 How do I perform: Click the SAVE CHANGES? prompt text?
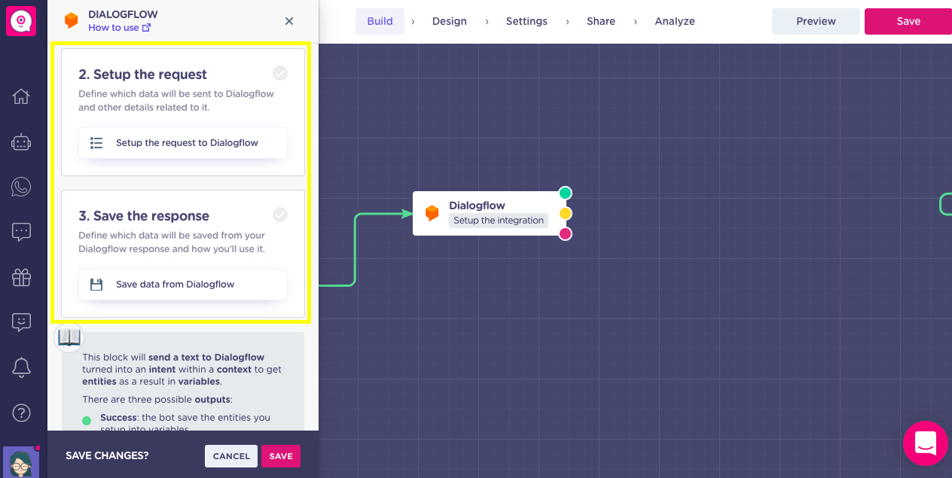(x=107, y=456)
